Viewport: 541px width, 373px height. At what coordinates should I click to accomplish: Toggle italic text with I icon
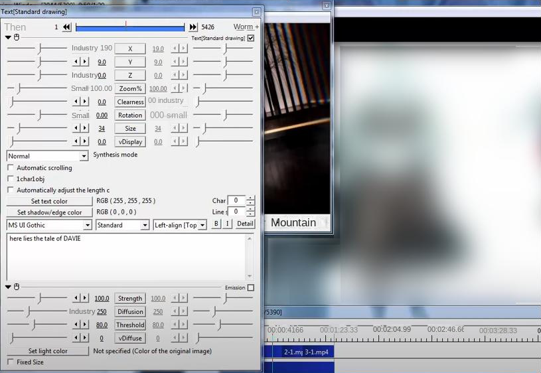[x=227, y=224]
